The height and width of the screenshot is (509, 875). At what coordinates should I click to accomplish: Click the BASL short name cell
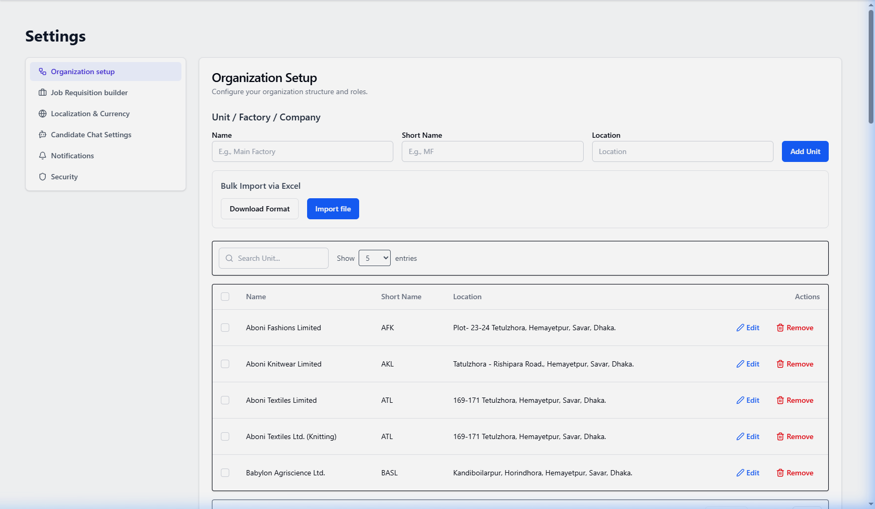click(390, 473)
